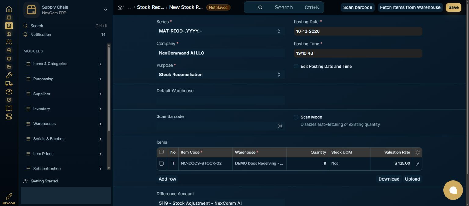Screen dimensions: 469x206
Task: Tick the checkbox for row NC-DOCS-STOCK-02
Action: (x=162, y=163)
